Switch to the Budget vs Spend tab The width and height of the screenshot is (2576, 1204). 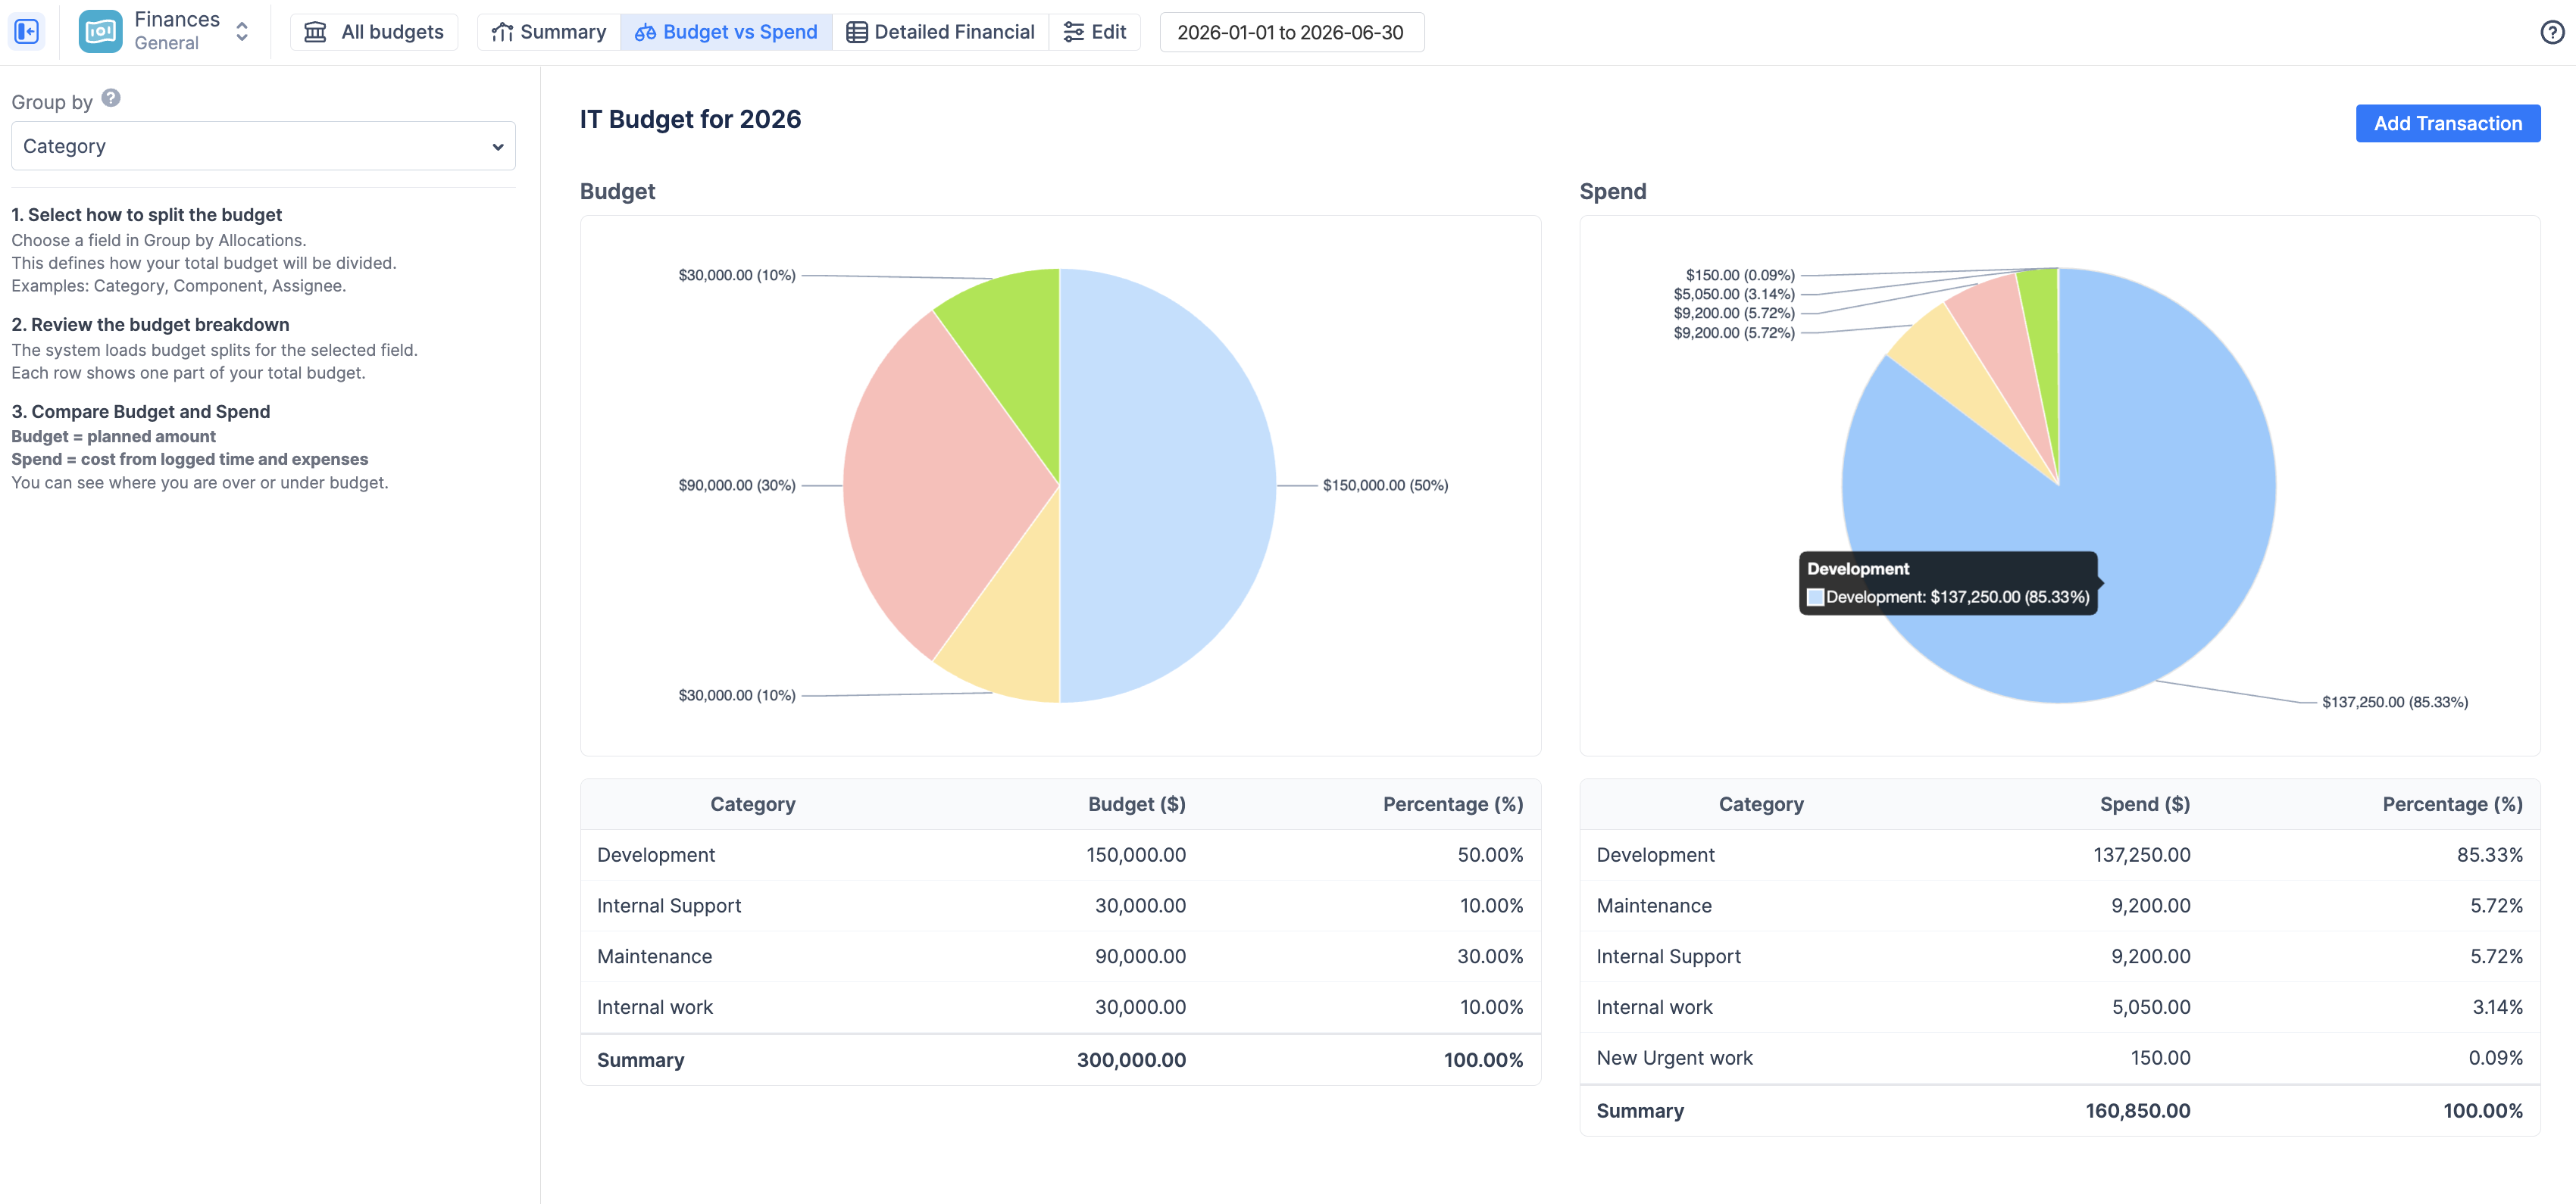(x=726, y=32)
